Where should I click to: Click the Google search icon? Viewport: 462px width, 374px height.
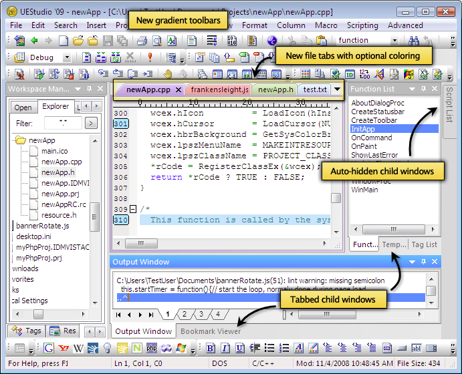49,348
